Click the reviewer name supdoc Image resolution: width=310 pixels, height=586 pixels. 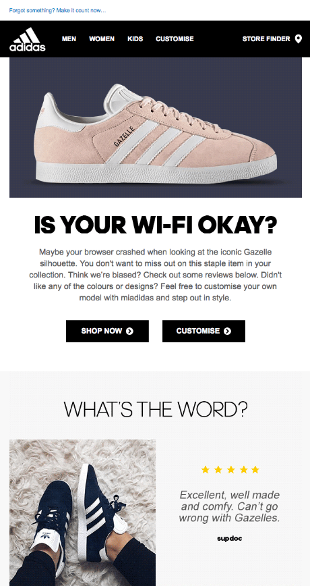pyautogui.click(x=229, y=539)
